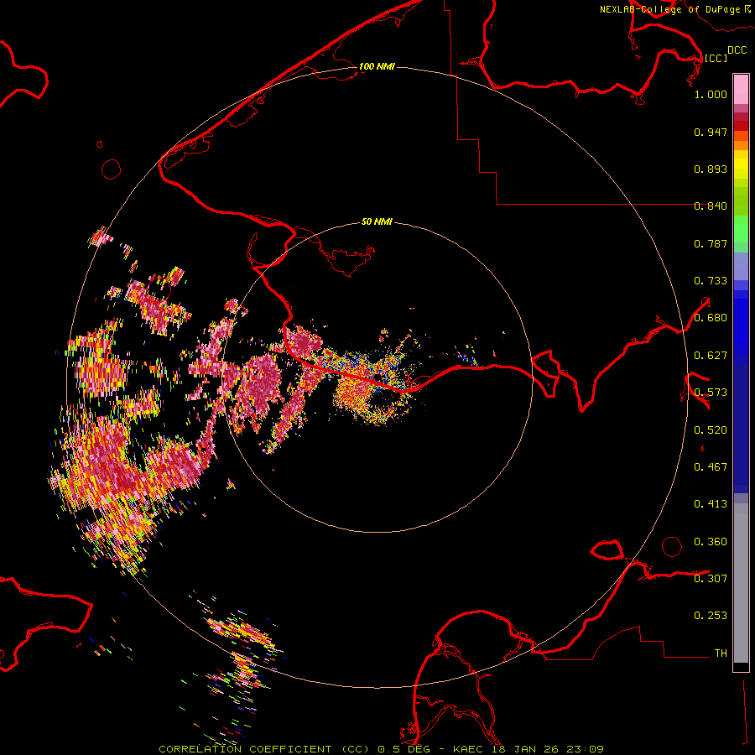
Task: Select the 0.360 scale value
Action: coord(711,542)
